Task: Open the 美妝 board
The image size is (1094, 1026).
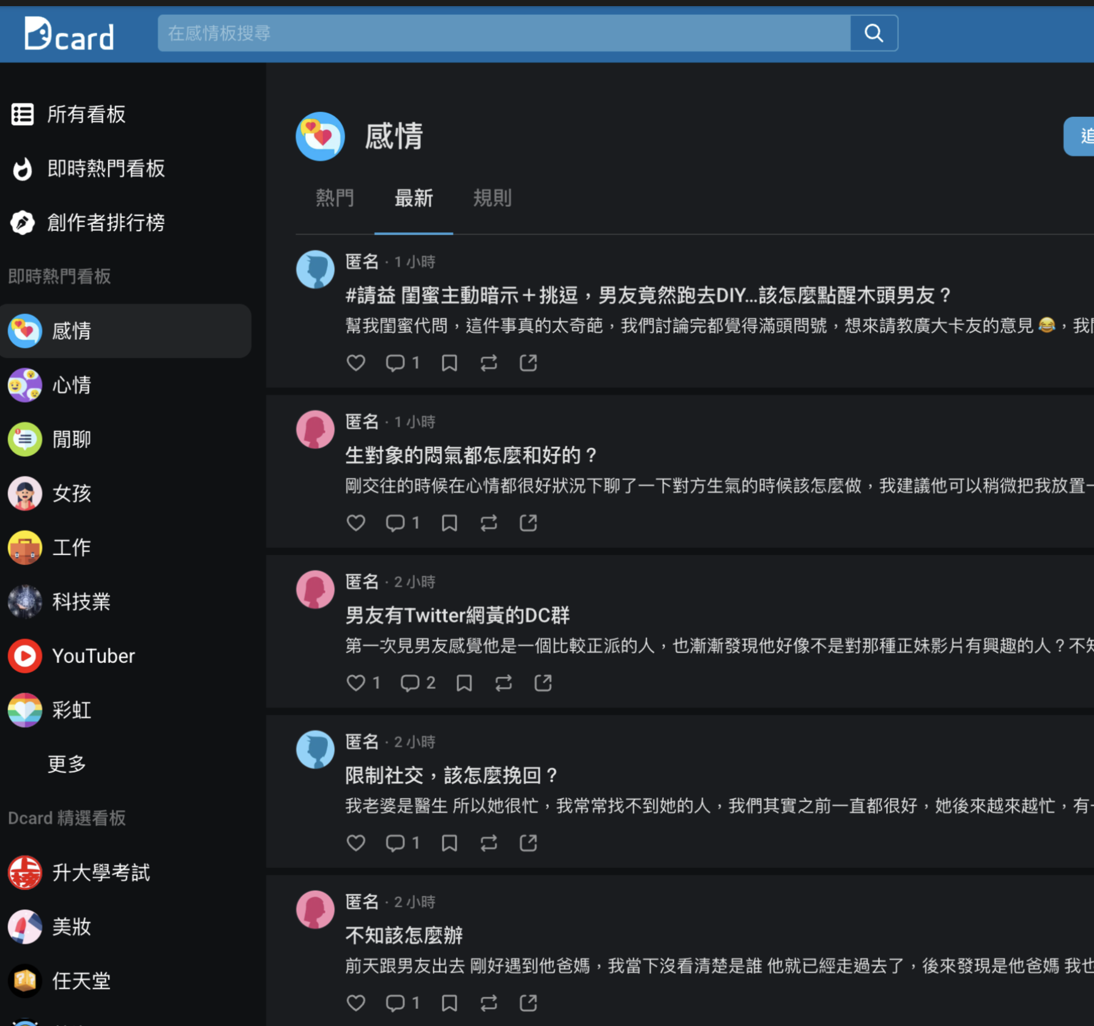Action: coord(125,927)
